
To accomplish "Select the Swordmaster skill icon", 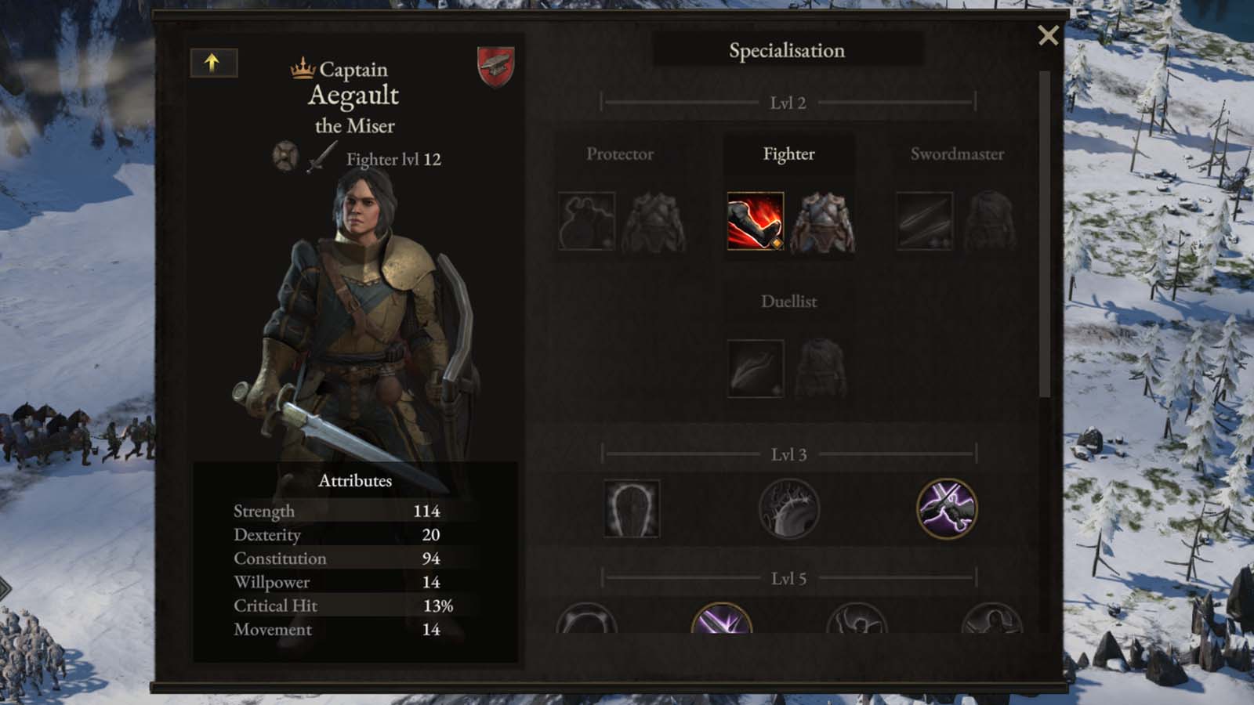I will tap(925, 221).
